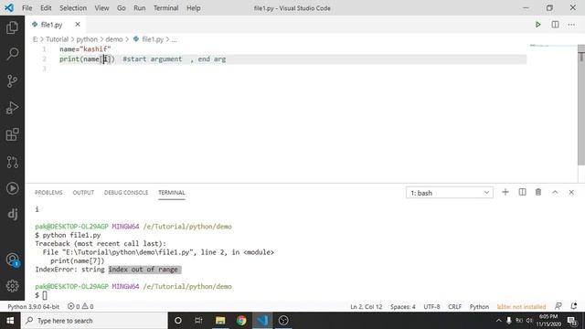
Task: Click the linter not installed warning
Action: pos(521,307)
